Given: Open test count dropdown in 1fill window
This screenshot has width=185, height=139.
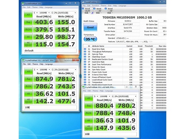Looking at the screenshot, I should (36, 70).
